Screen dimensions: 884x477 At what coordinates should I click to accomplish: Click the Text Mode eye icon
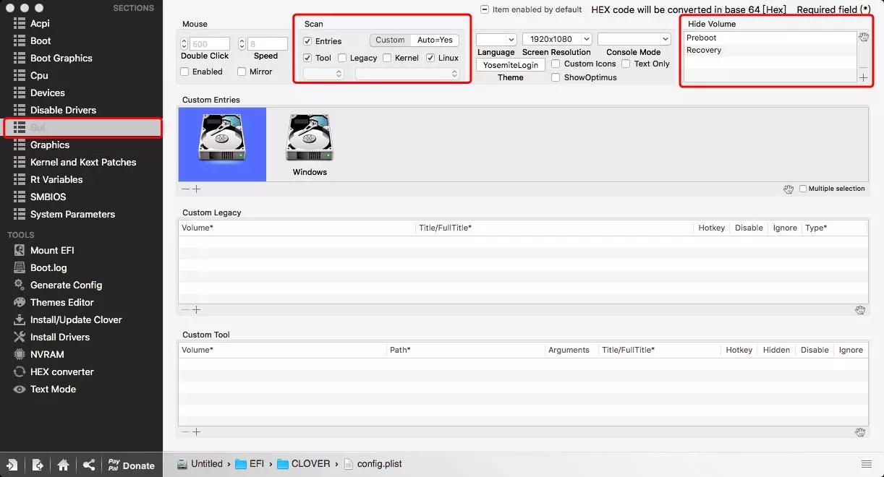point(20,389)
